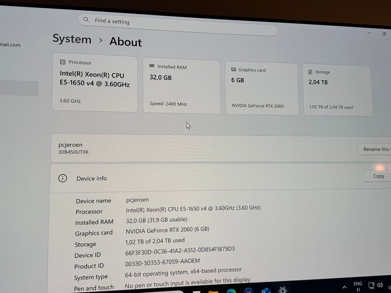Click the Storage drive icon
The image size is (391, 293).
coord(310,72)
